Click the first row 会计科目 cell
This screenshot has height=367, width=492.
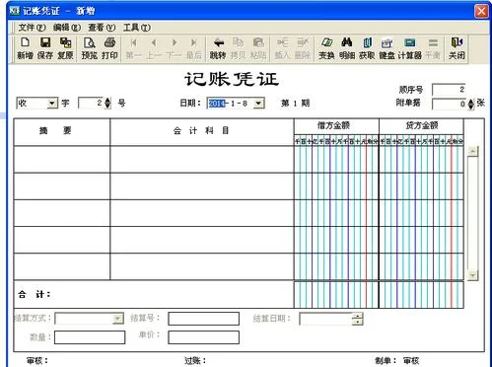pos(202,160)
